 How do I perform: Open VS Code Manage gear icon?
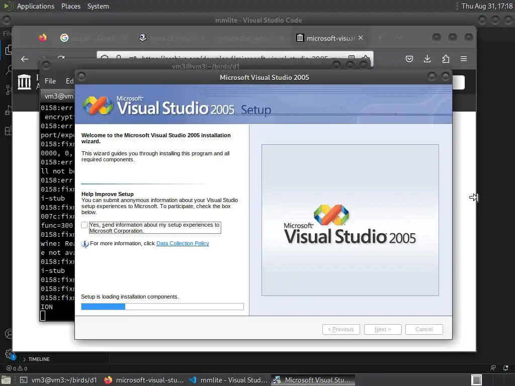(x=9, y=354)
